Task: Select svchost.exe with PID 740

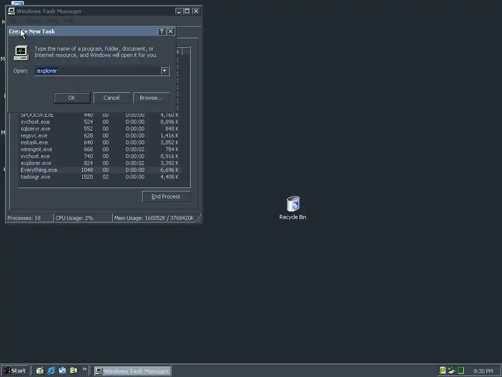Action: click(x=100, y=156)
